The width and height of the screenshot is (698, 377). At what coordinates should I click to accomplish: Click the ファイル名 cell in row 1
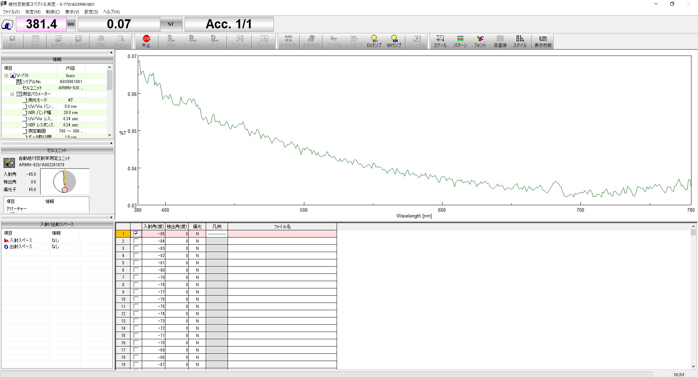282,234
